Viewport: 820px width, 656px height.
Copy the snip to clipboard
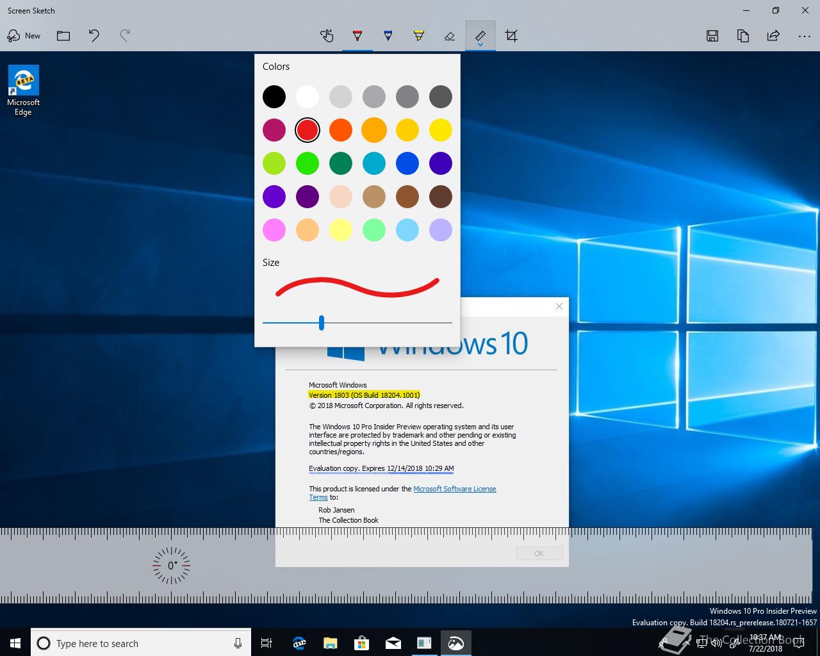743,36
